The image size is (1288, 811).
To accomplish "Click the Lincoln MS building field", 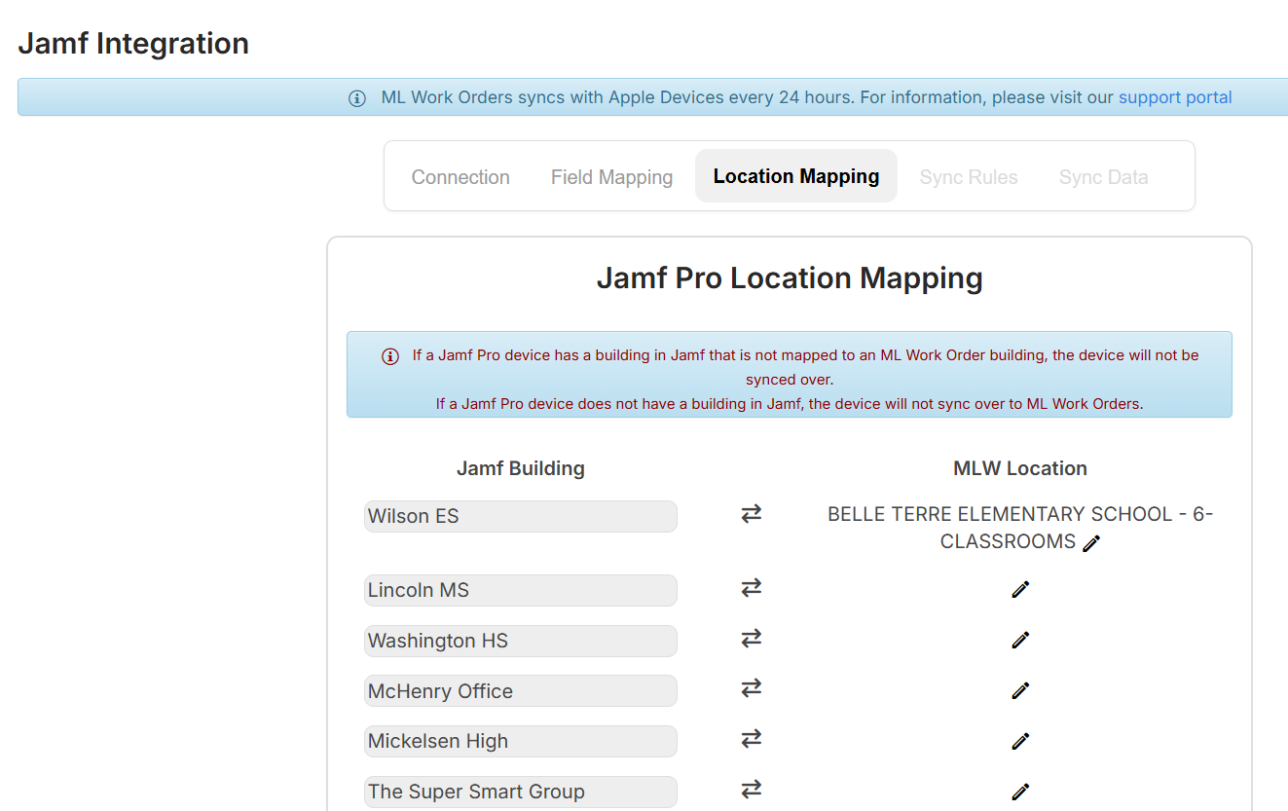I will coord(521,590).
